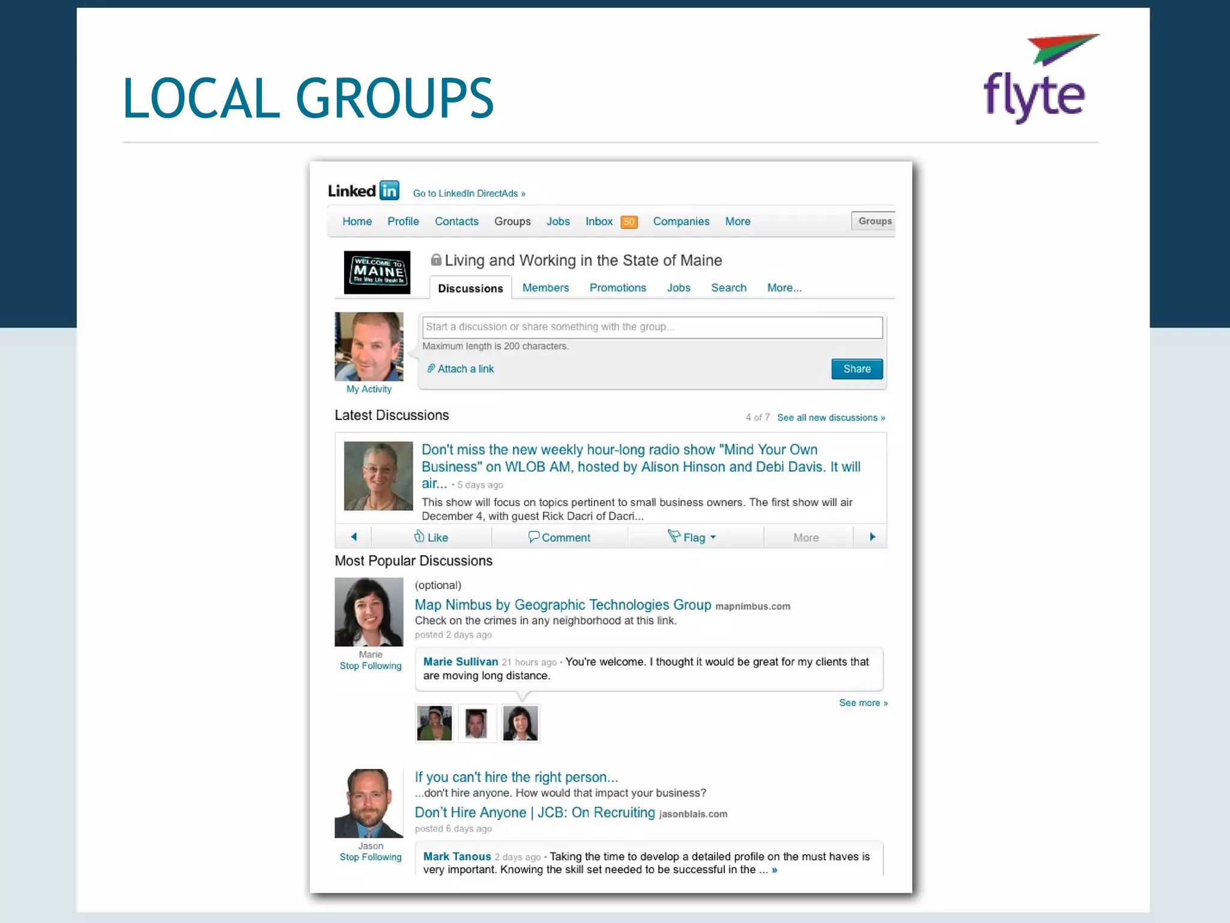Go to previous discussion with left arrow
This screenshot has height=923, width=1230.
tap(354, 537)
